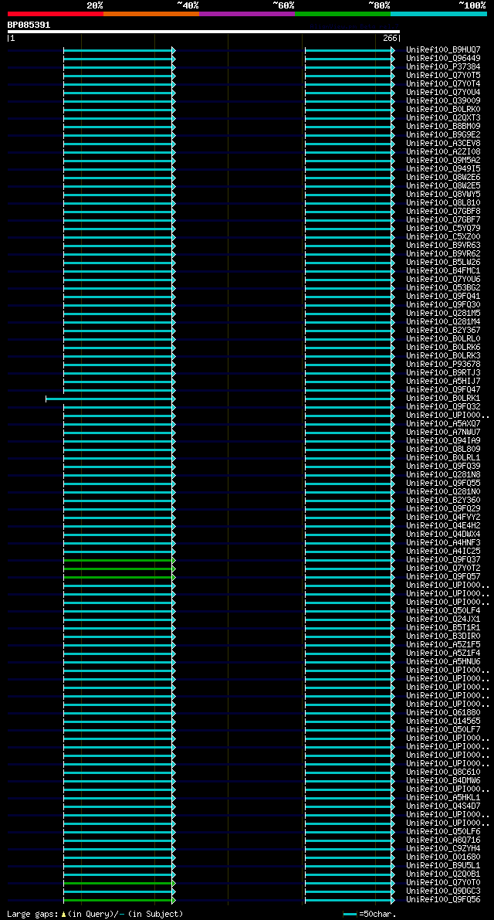Select the UniRef100_Q94IA9 label

[443, 440]
